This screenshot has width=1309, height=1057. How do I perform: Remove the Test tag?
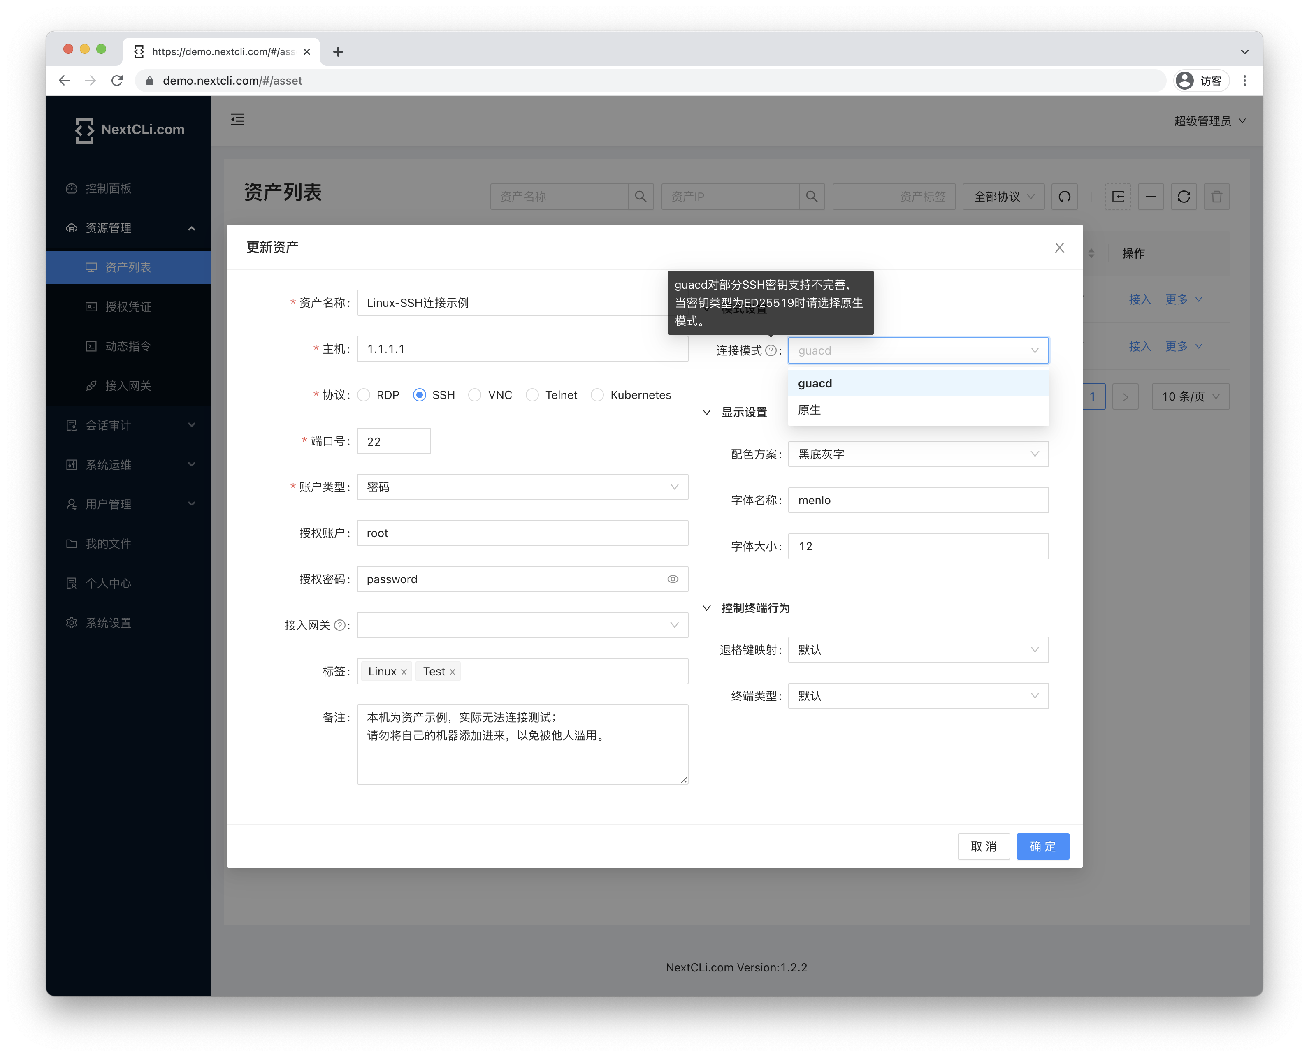(453, 672)
